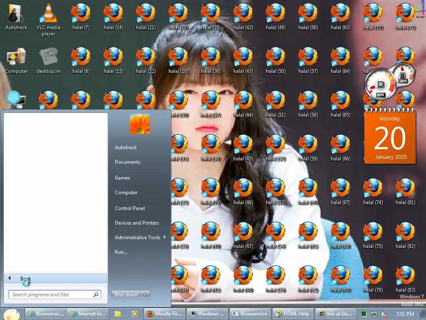Click the network tray icon
Viewport: 426px width, 320px height.
374,314
